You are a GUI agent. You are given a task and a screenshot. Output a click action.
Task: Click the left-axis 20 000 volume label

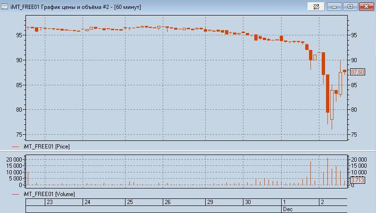[14, 160]
